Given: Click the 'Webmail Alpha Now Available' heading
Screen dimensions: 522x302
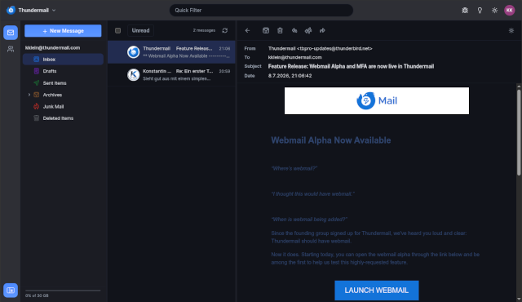Looking at the screenshot, I should point(331,140).
